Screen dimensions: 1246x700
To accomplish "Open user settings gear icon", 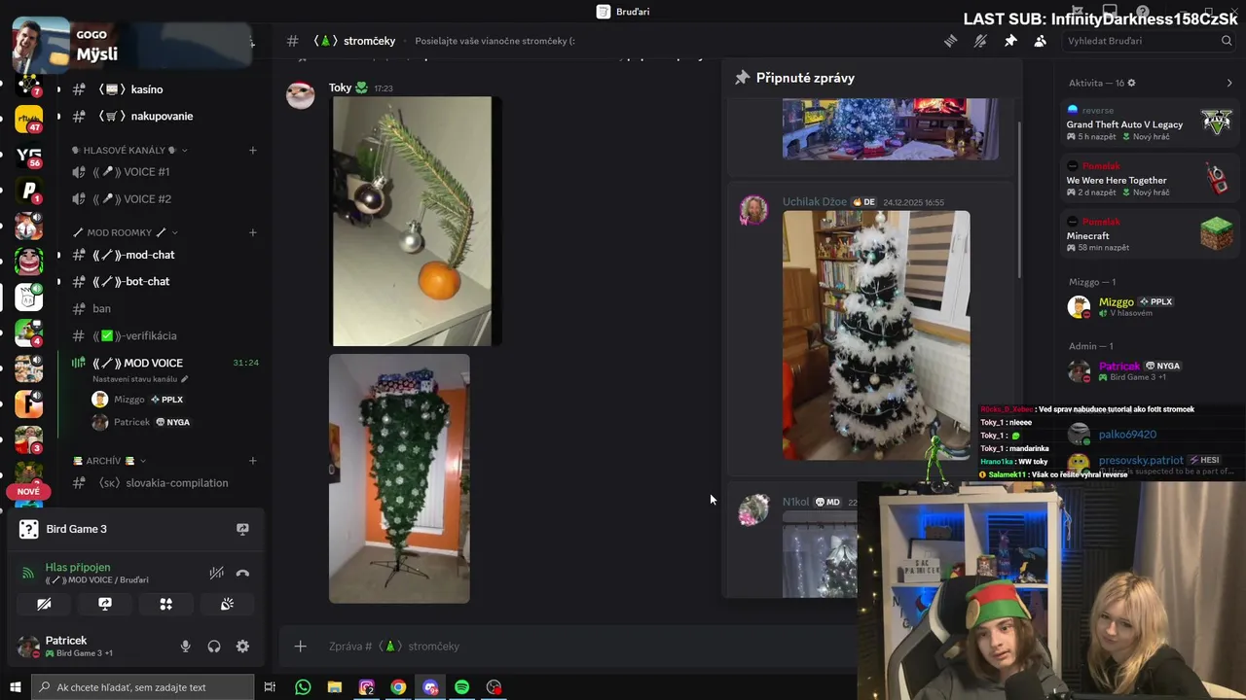I will tap(242, 647).
